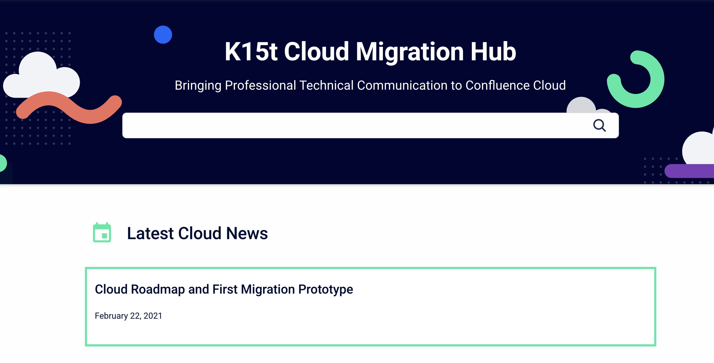The width and height of the screenshot is (714, 363).
Task: Click the green calendar news icon
Action: [x=102, y=233]
